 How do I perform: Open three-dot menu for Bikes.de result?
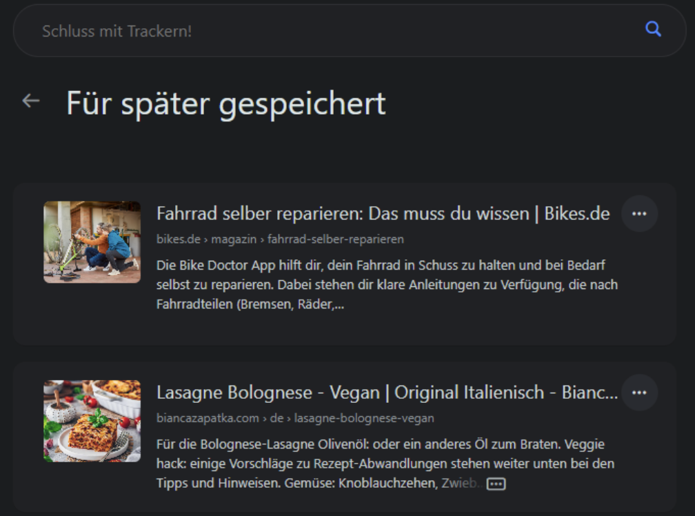pyautogui.click(x=639, y=214)
